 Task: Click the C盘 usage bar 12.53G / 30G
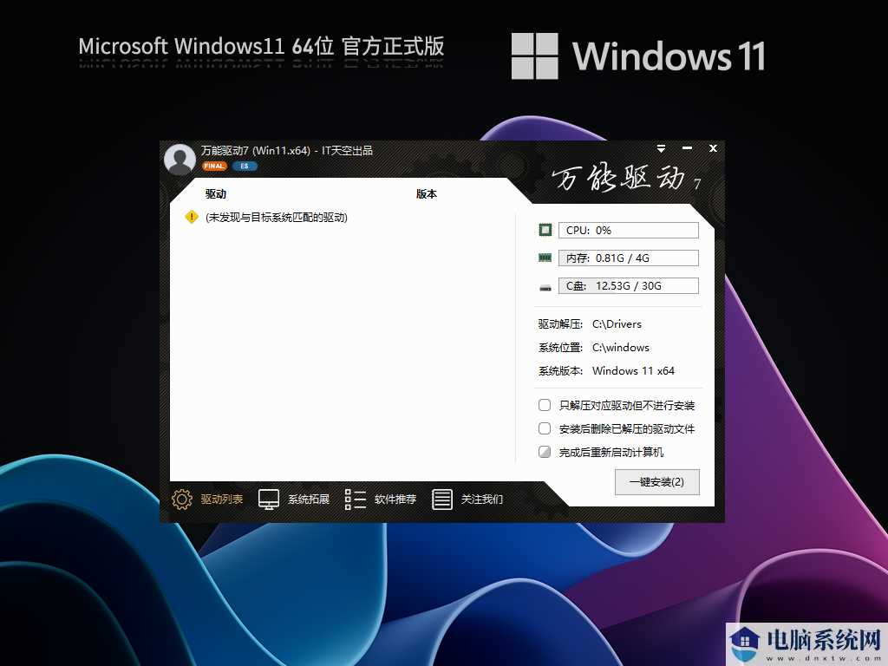tap(629, 285)
